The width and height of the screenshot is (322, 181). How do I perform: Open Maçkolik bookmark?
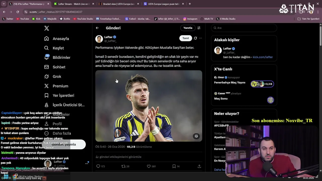pos(50,19)
